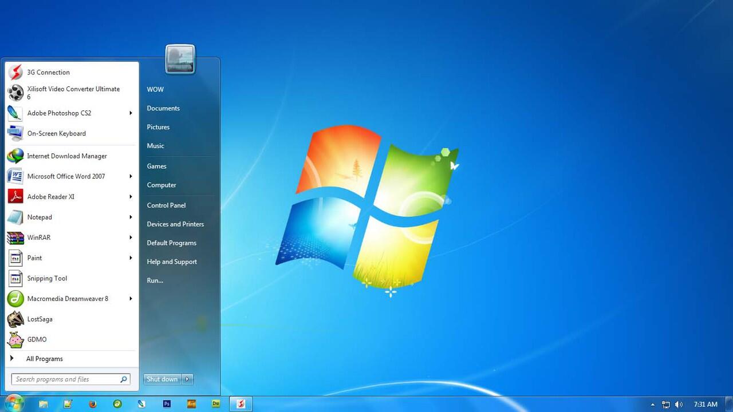Open the Snipping Tool

(x=72, y=279)
